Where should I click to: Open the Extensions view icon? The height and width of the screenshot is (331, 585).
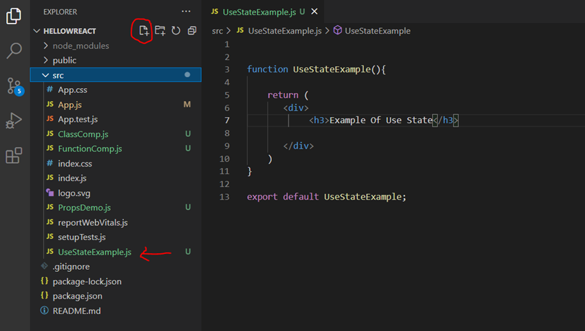(x=14, y=156)
